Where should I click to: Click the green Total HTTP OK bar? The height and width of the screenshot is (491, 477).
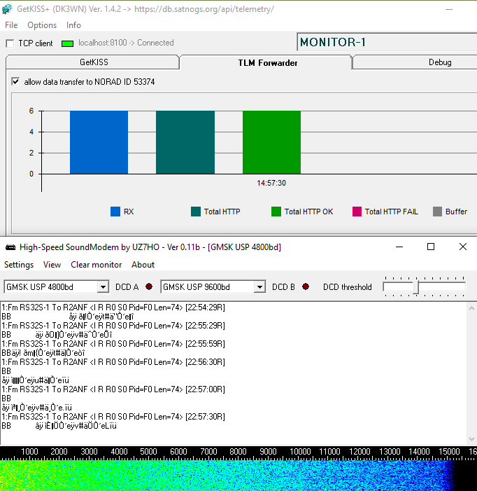271,142
